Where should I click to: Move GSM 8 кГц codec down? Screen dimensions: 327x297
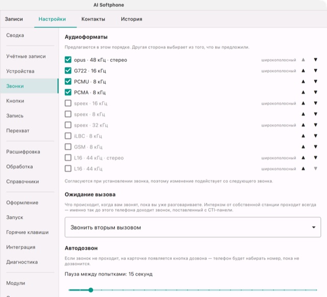[316, 147]
